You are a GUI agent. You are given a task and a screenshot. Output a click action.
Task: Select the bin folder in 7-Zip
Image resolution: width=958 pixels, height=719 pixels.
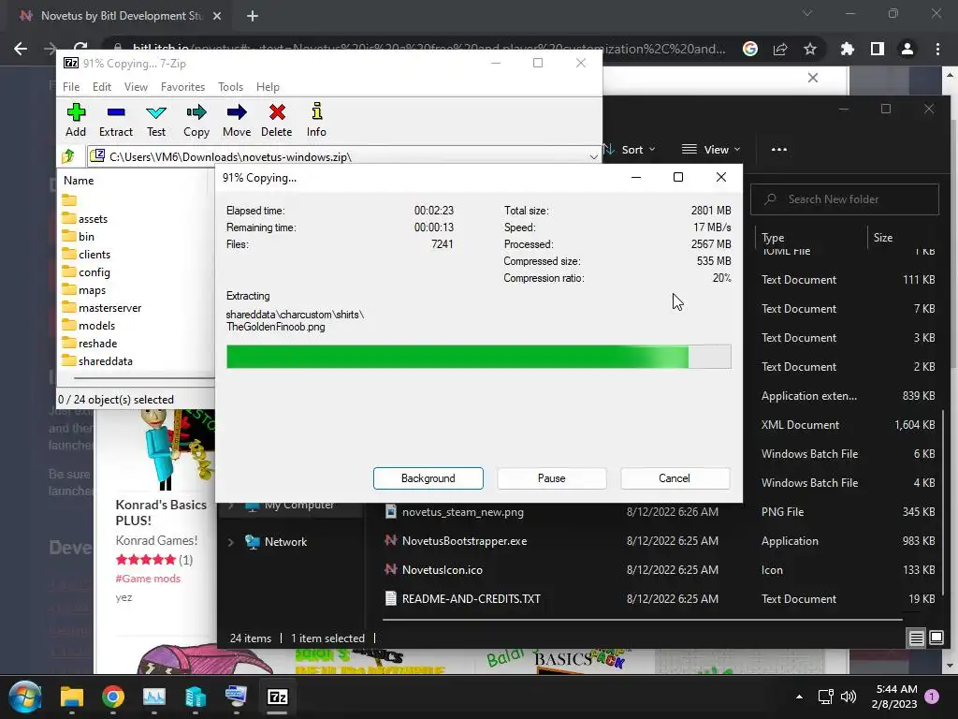click(79, 237)
